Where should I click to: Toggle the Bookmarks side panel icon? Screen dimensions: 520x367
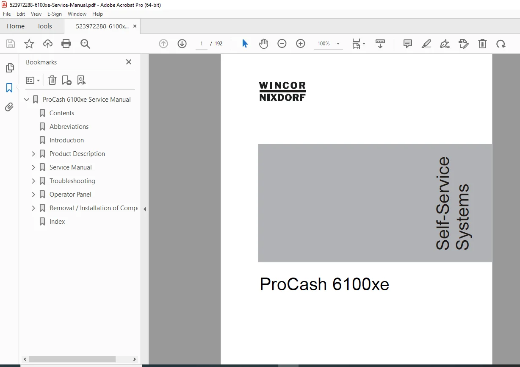click(9, 88)
